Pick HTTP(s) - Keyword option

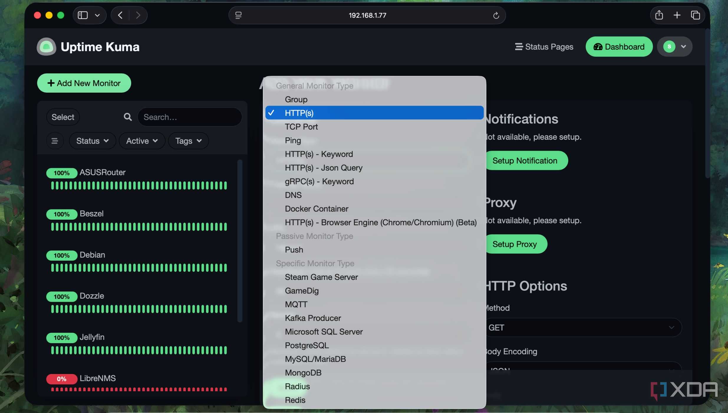tap(374, 154)
